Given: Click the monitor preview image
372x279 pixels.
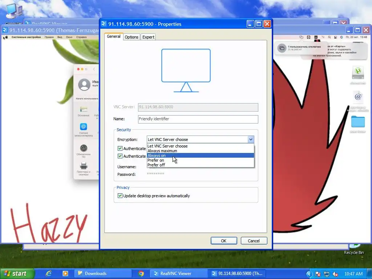Looking at the screenshot, I should 186,70.
